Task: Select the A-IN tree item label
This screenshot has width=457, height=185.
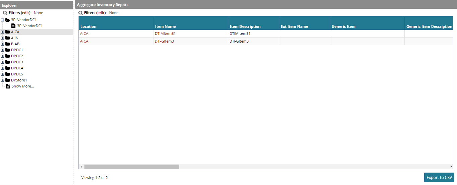Action: pos(15,38)
